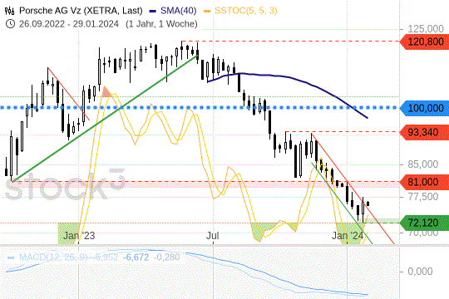The height and width of the screenshot is (299, 449).
Task: Click the red 93,340 price marker
Action: (424, 132)
